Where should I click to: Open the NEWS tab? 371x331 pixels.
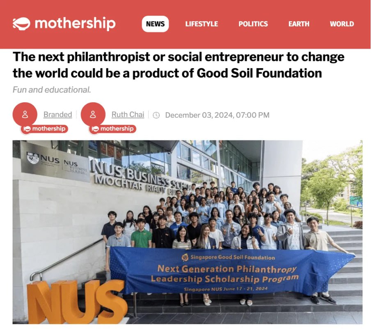(x=155, y=24)
